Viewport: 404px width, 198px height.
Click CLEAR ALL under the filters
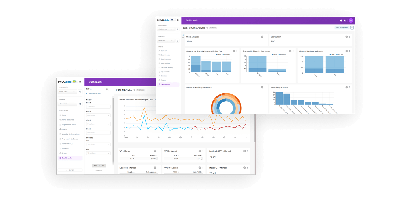[x=99, y=171]
